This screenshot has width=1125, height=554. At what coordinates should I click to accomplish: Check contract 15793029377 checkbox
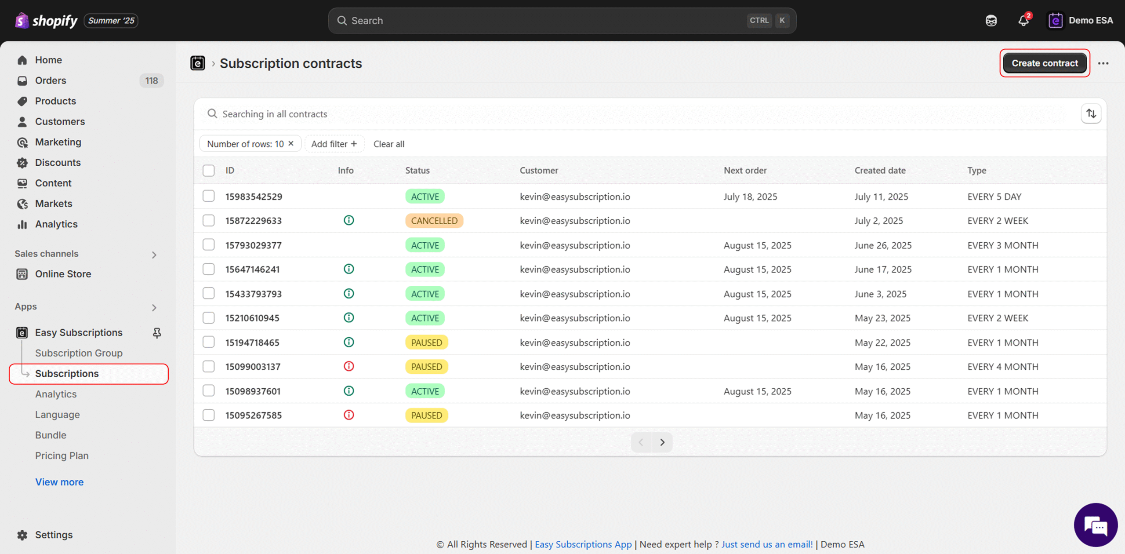tap(208, 245)
